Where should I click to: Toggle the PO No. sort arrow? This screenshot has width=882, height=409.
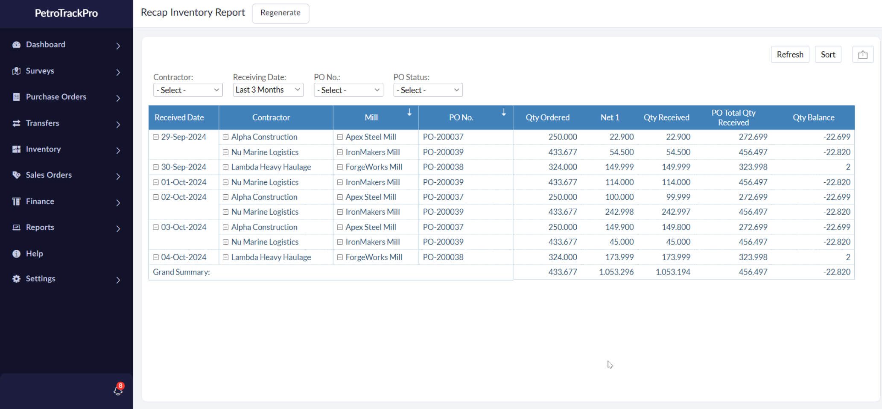(504, 113)
